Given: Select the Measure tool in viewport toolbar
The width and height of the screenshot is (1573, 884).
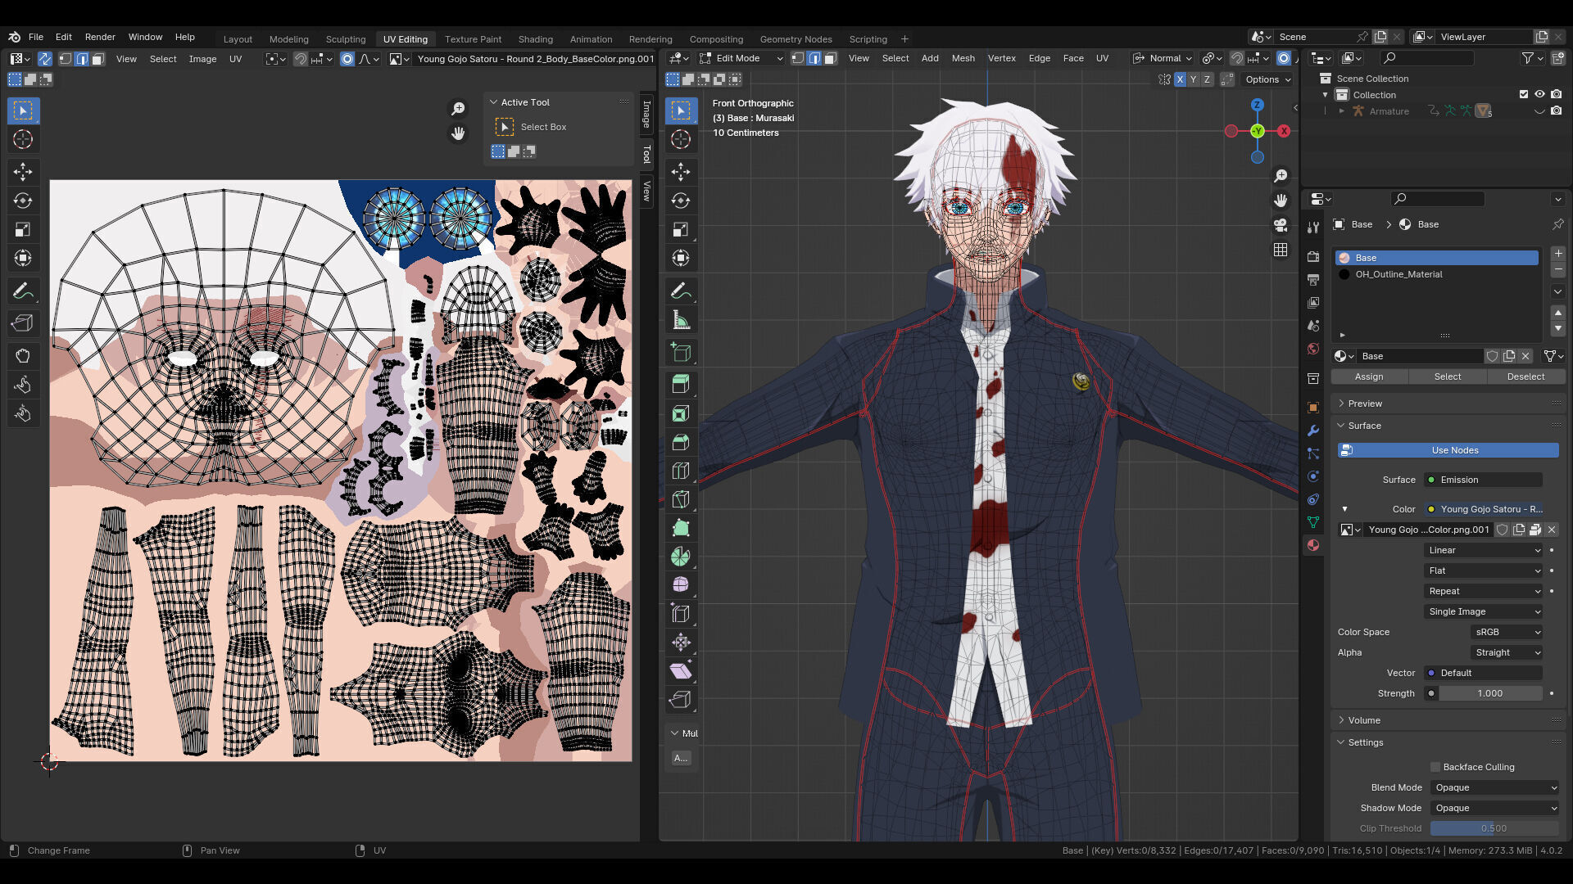Looking at the screenshot, I should click(680, 321).
